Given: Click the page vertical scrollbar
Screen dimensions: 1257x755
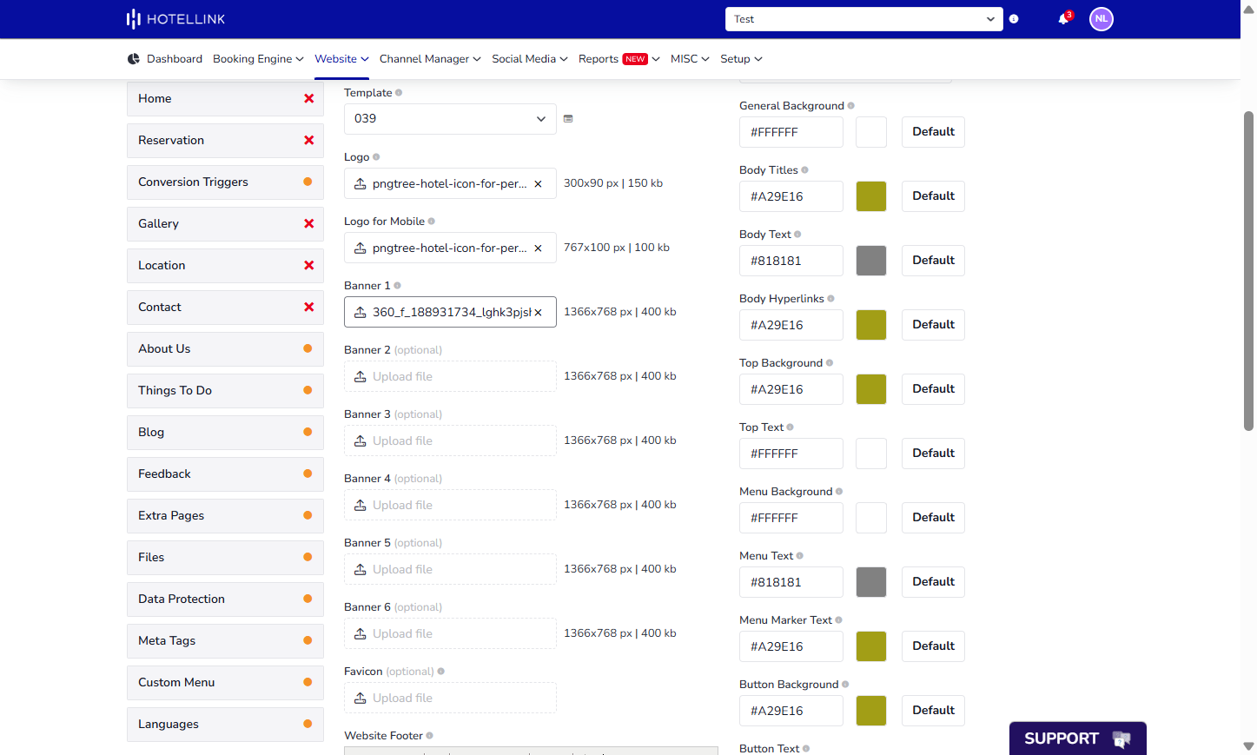Looking at the screenshot, I should [1248, 271].
